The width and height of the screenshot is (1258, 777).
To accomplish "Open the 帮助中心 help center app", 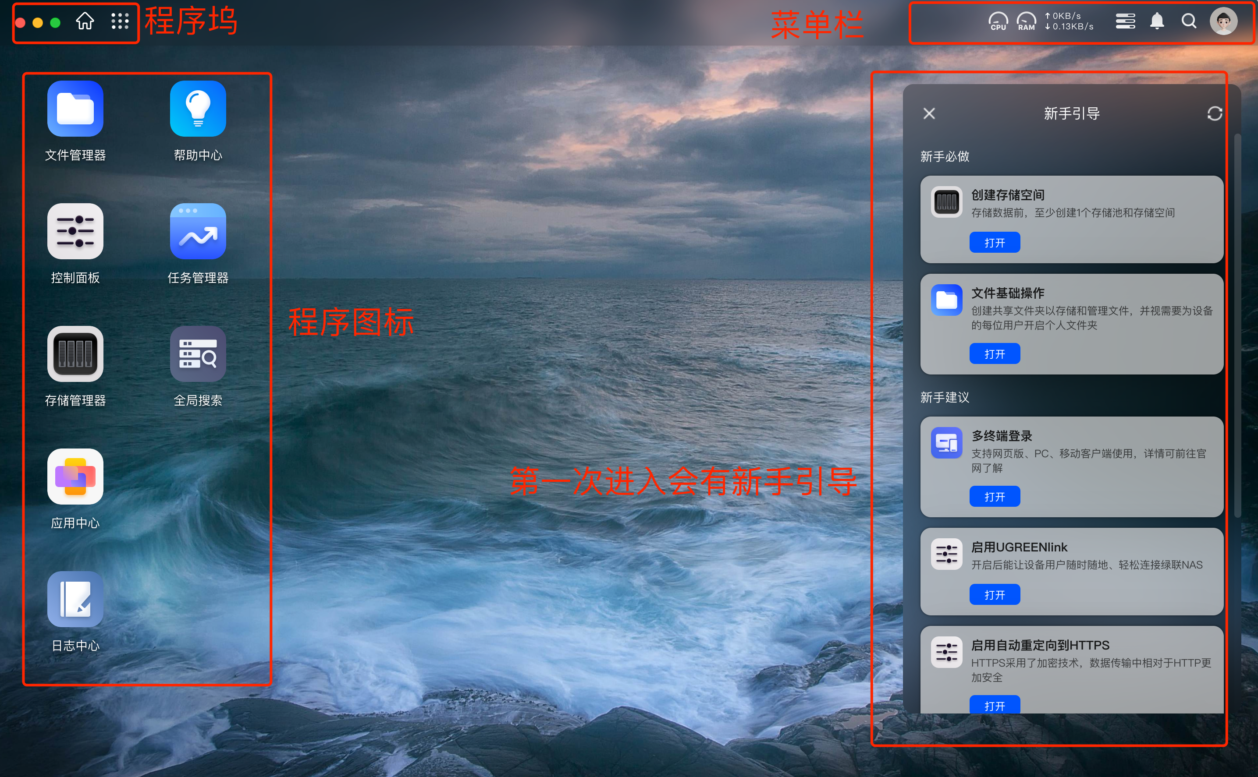I will point(198,109).
